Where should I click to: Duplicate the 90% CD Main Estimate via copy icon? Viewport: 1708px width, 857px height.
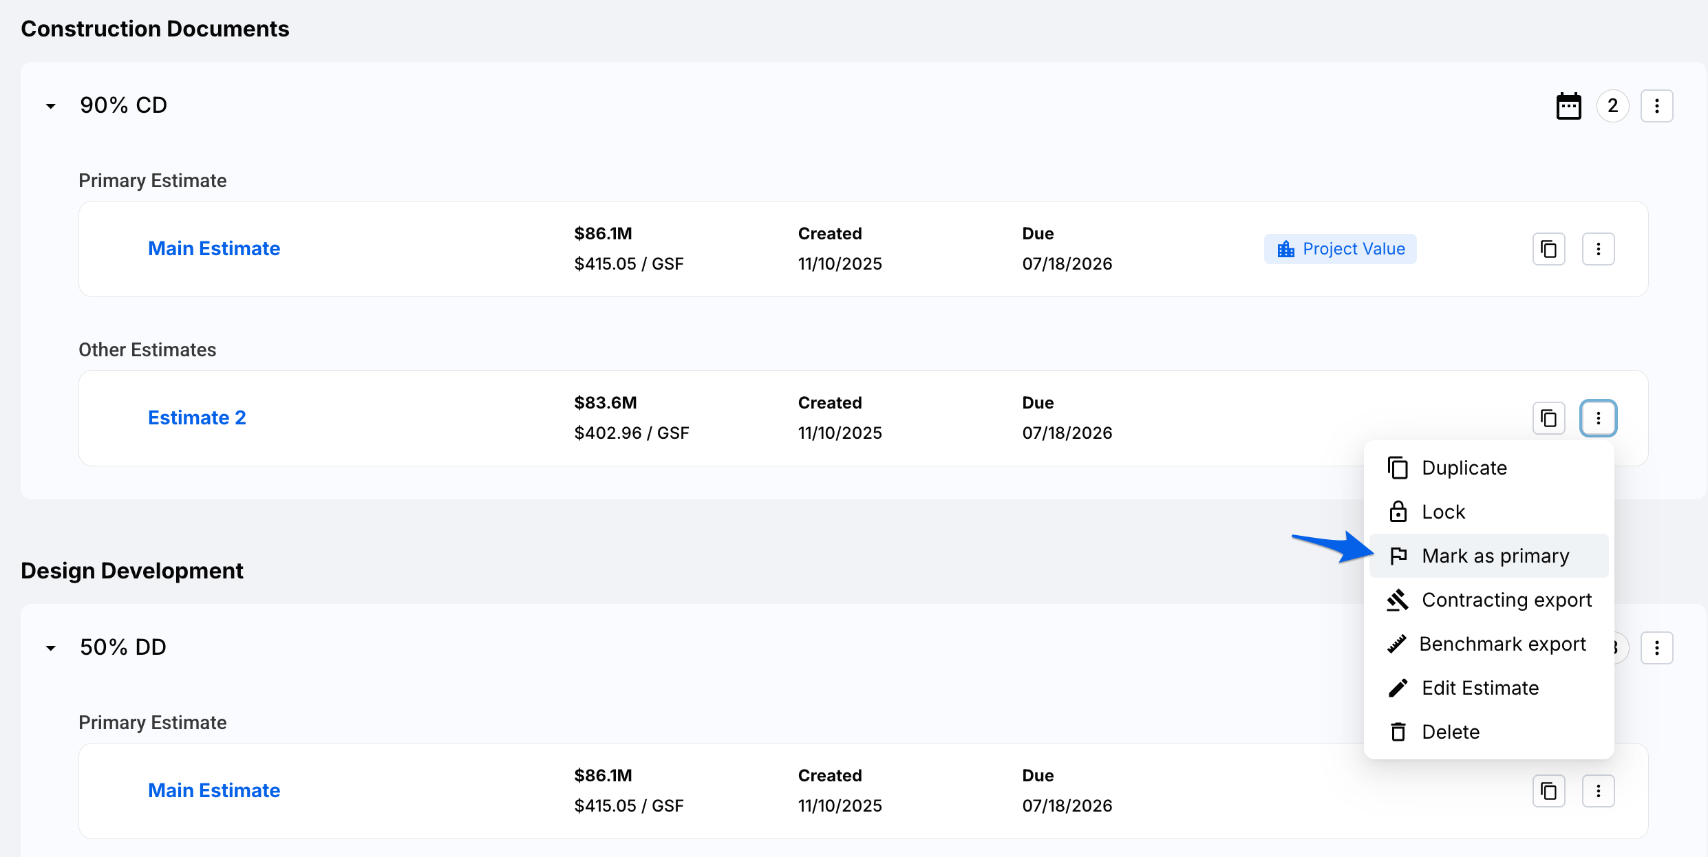coord(1548,249)
